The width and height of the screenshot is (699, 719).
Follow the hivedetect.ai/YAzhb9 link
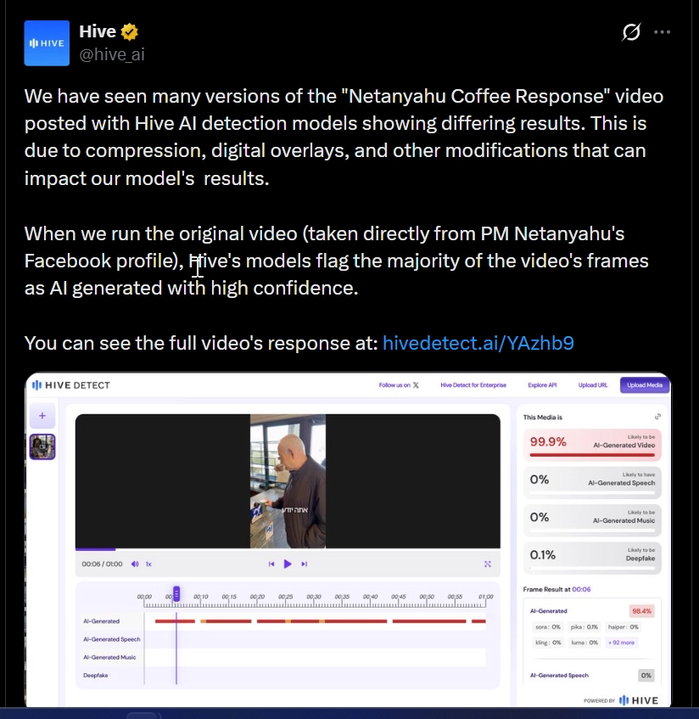(478, 343)
